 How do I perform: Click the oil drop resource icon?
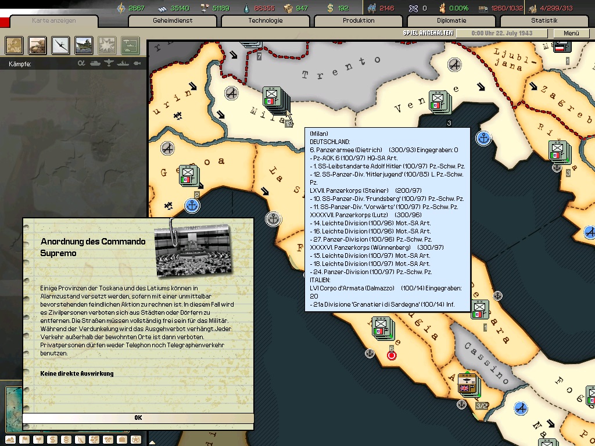[x=247, y=8]
